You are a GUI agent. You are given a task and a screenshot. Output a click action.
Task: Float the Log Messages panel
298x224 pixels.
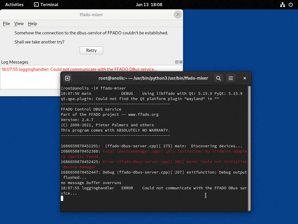177,62
